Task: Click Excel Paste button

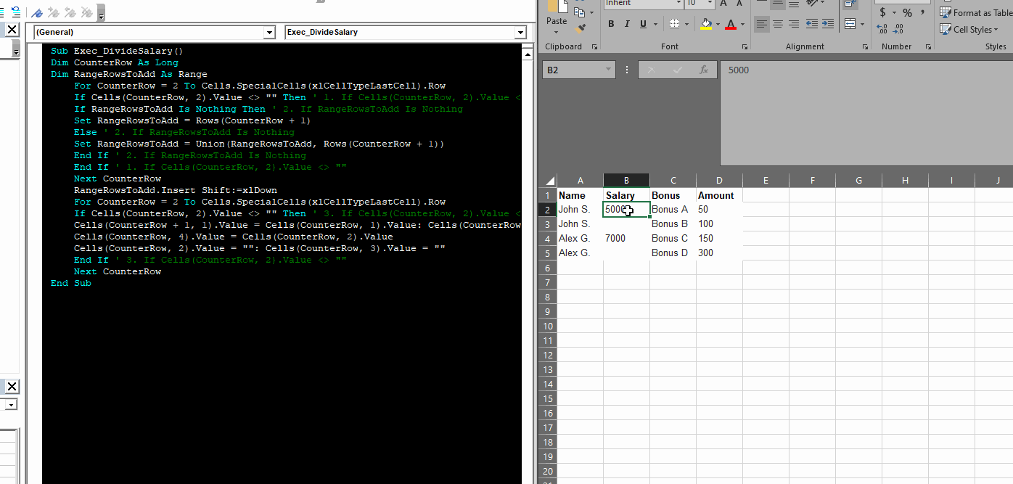Action: pyautogui.click(x=557, y=15)
